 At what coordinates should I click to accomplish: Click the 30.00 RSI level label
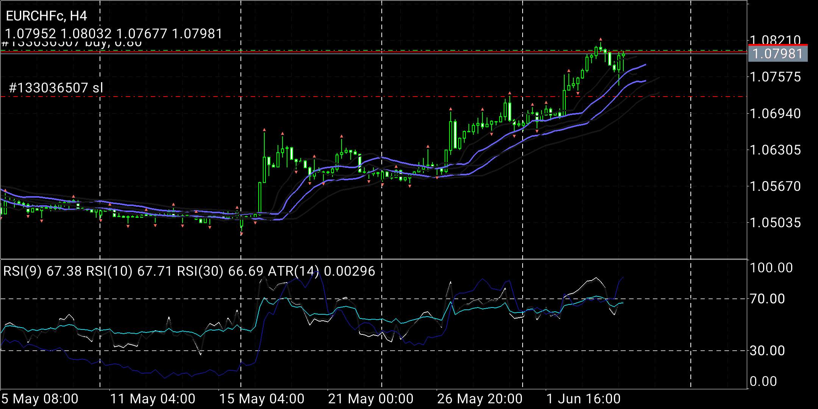point(767,351)
